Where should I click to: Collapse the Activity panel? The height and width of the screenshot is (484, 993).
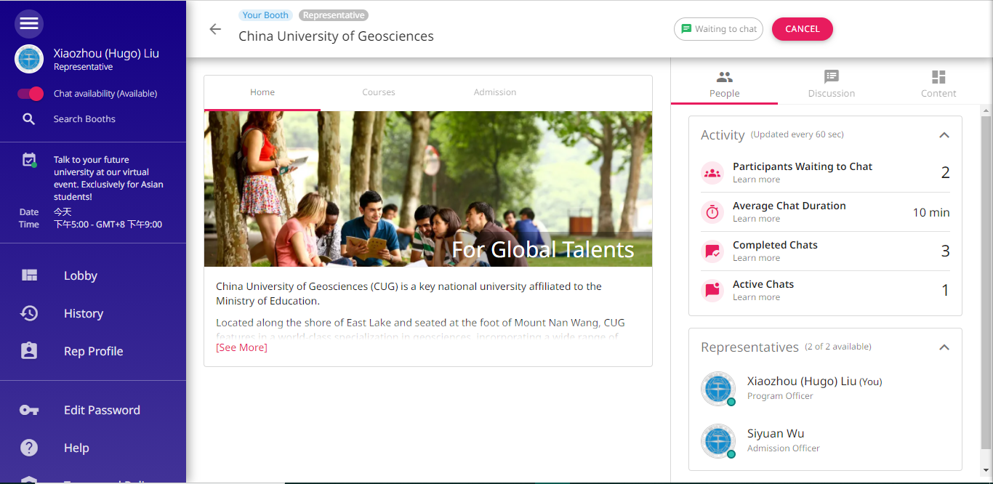pos(944,135)
